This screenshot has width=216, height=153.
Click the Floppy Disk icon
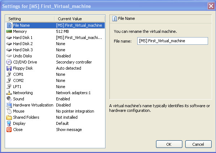coord(9,68)
